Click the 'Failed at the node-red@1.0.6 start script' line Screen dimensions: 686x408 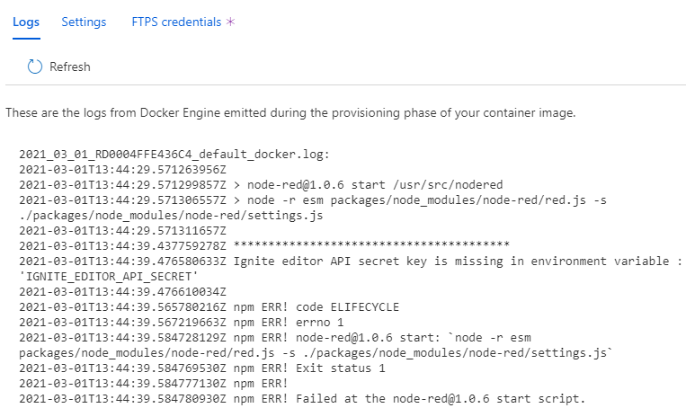coord(302,399)
